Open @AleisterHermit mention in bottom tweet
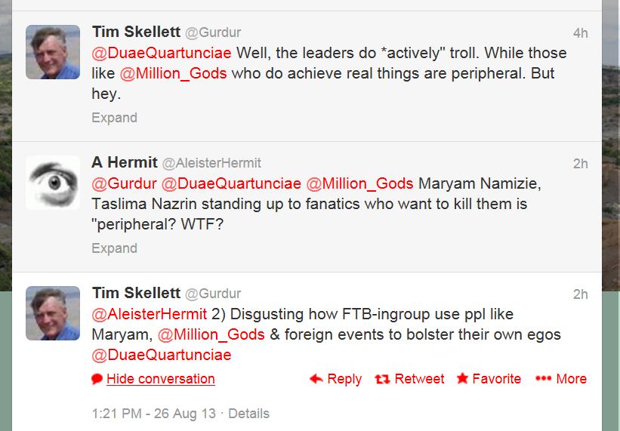The image size is (620, 431). tap(149, 314)
